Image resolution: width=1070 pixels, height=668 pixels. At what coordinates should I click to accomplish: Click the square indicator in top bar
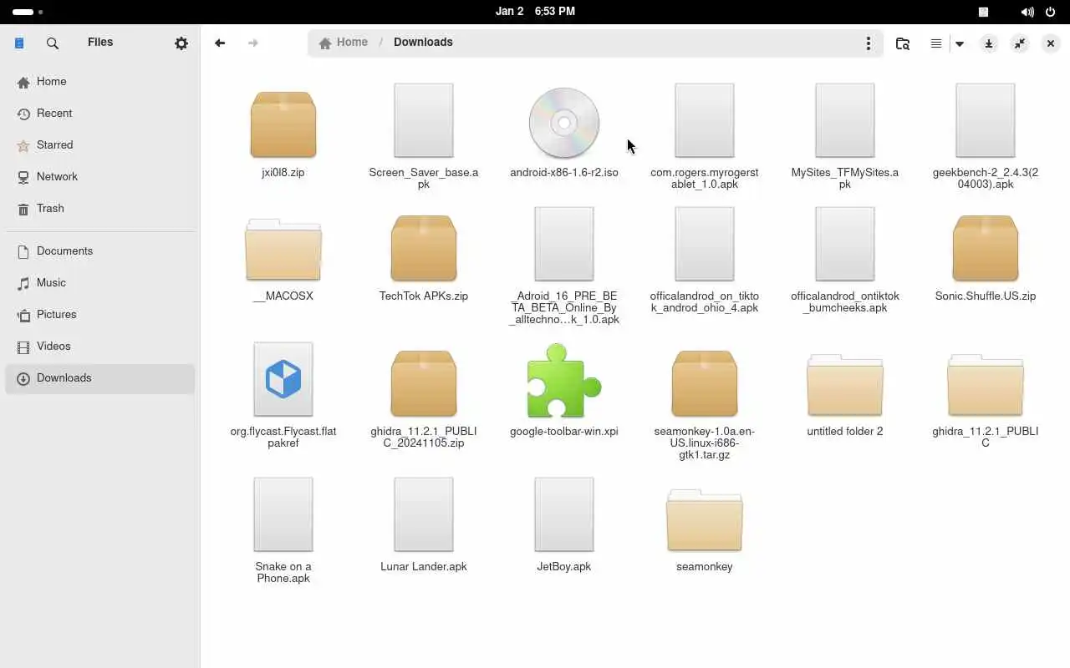coord(984,12)
